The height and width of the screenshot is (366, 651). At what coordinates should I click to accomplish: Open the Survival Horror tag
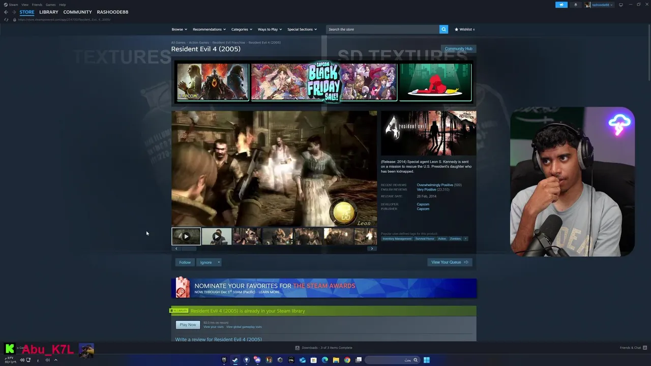(x=425, y=239)
